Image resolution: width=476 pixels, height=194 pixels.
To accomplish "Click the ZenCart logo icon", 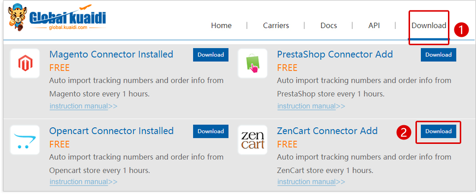I will point(253,140).
